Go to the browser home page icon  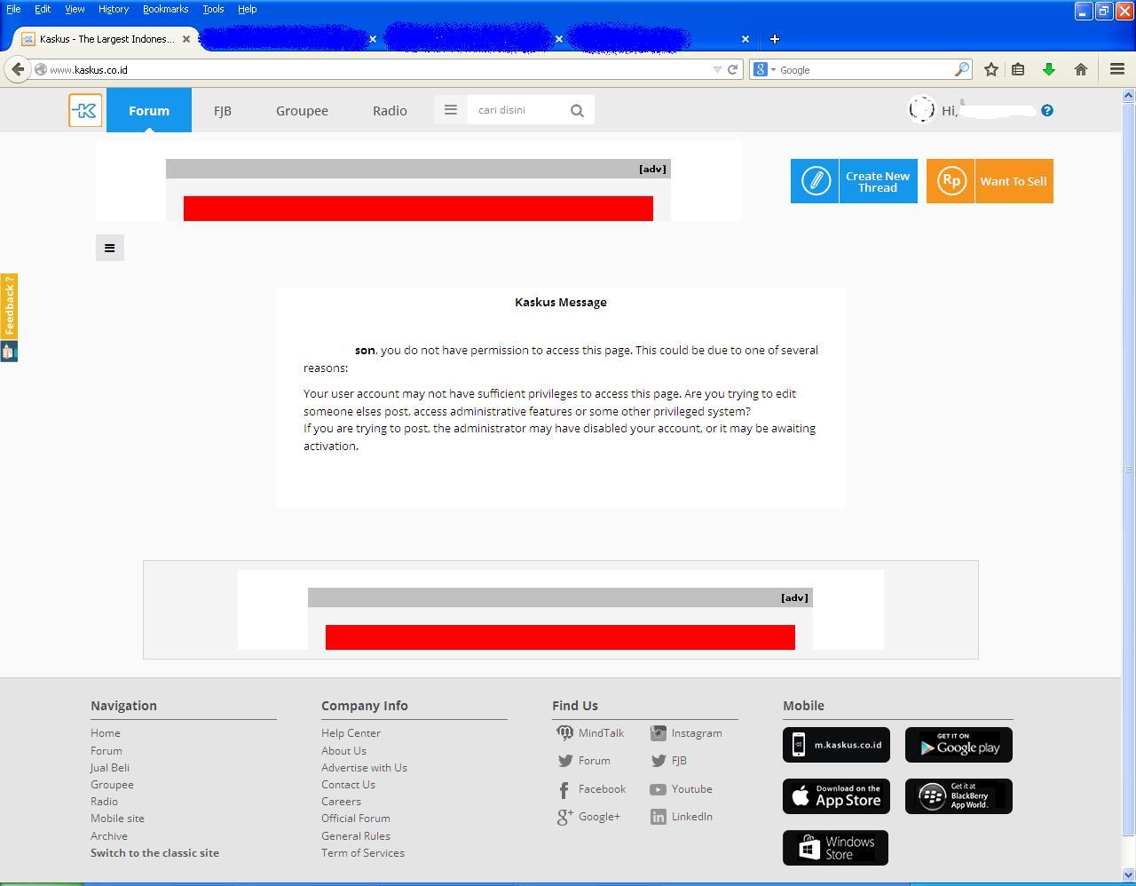(1081, 69)
